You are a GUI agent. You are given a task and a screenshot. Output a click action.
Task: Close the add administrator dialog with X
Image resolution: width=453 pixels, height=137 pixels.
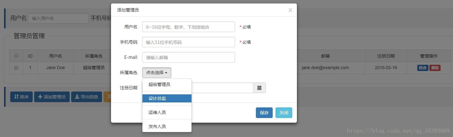click(290, 10)
